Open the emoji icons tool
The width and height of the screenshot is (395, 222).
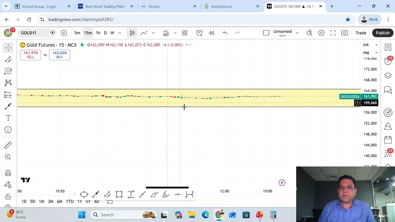pyautogui.click(x=8, y=130)
